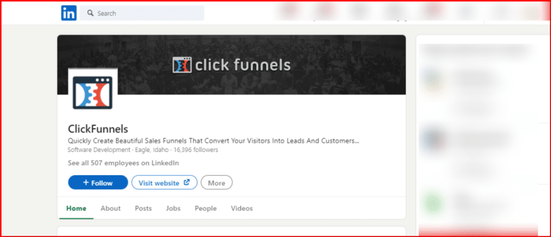Image resolution: width=551 pixels, height=237 pixels.
Task: Click the external link icon beside Visit website
Action: pos(187,182)
